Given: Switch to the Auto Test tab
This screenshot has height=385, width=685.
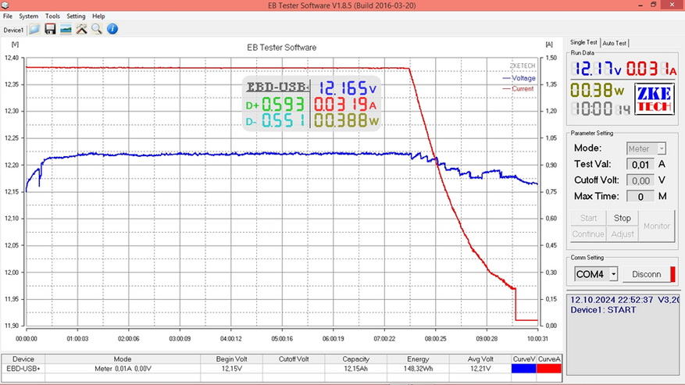Looking at the screenshot, I should [x=614, y=43].
